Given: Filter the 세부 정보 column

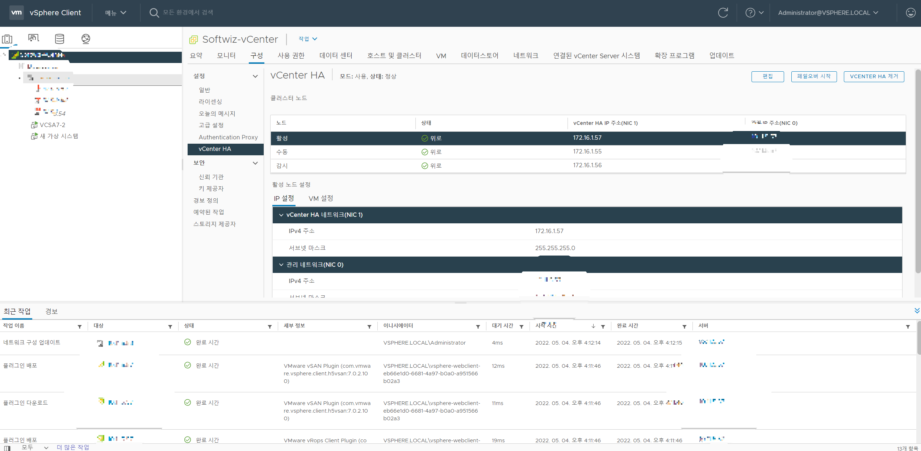Looking at the screenshot, I should click(x=369, y=326).
